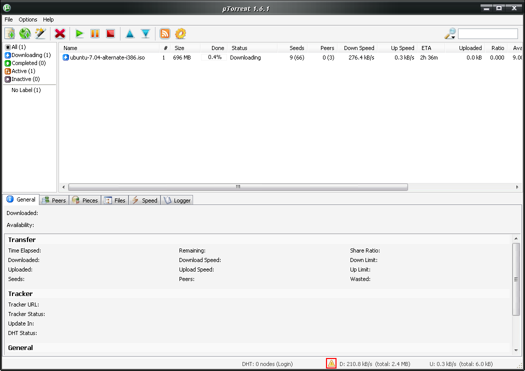Image resolution: width=525 pixels, height=371 pixels.
Task: Switch to the Speed tab
Action: pos(144,200)
